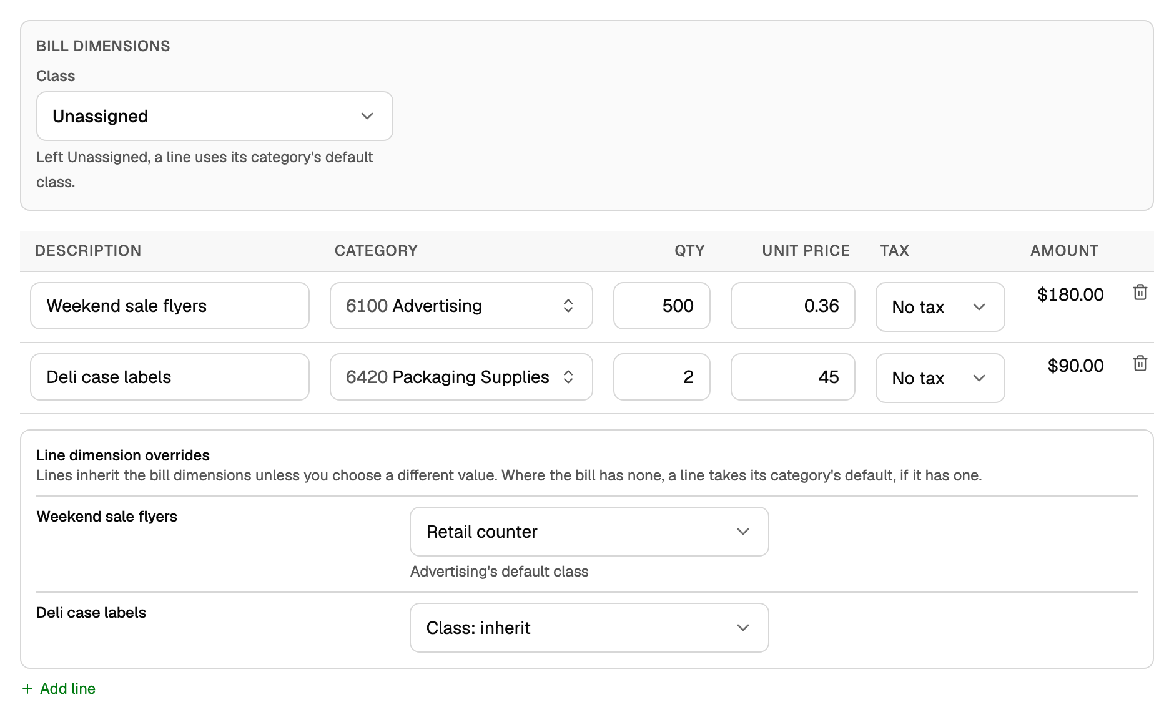This screenshot has width=1174, height=725.
Task: Delete the Weekend sale flyers line
Action: coord(1140,292)
